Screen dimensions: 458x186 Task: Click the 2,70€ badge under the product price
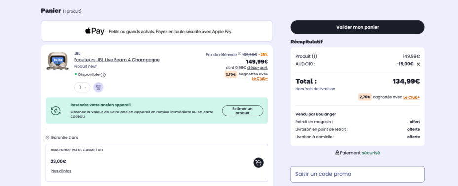231,74
